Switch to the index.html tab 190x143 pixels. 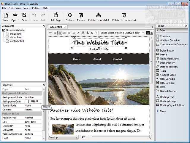tap(56, 27)
